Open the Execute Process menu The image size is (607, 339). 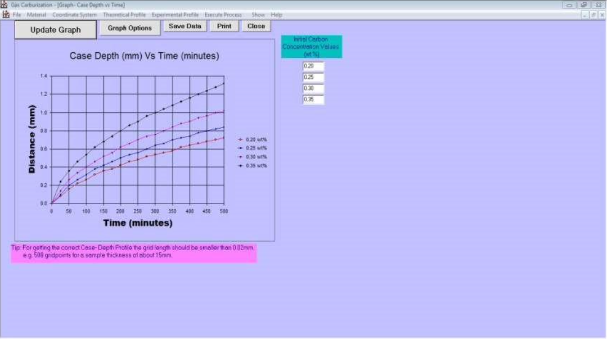tap(222, 15)
